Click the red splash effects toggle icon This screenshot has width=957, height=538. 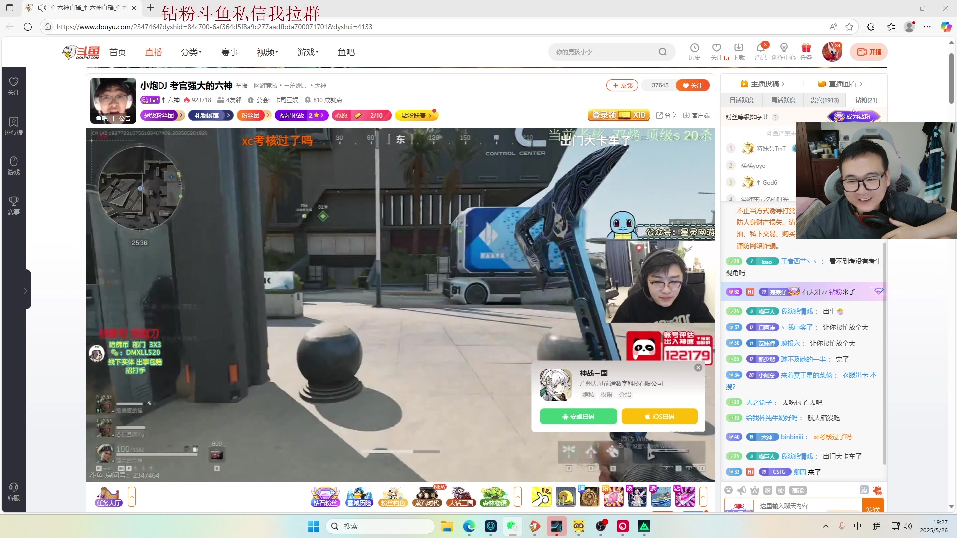[x=877, y=490]
